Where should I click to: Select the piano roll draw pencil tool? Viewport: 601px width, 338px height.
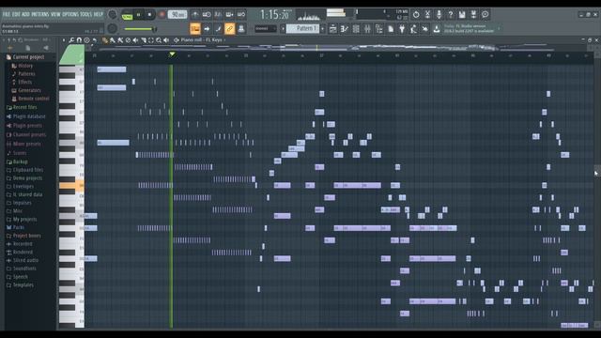pyautogui.click(x=105, y=39)
